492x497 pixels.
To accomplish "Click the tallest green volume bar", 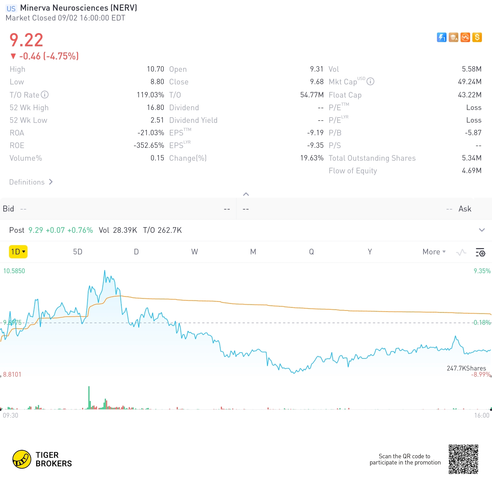I will click(89, 398).
